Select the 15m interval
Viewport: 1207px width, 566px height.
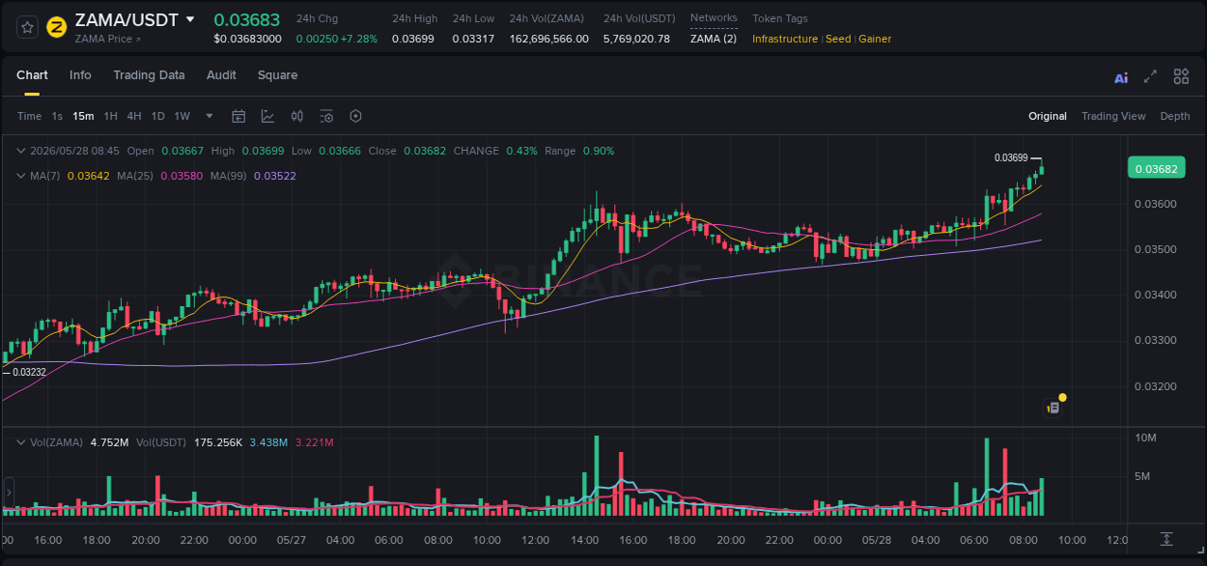coord(83,116)
